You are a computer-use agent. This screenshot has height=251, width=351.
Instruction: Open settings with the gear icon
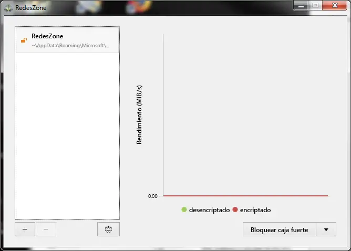[x=108, y=229]
